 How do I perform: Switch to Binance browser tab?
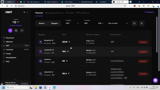point(34,2)
